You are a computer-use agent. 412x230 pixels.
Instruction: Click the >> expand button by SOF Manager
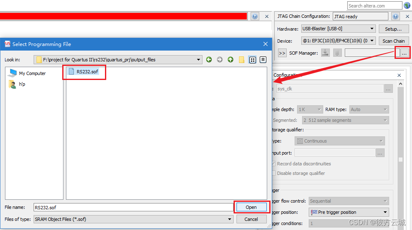(x=282, y=53)
